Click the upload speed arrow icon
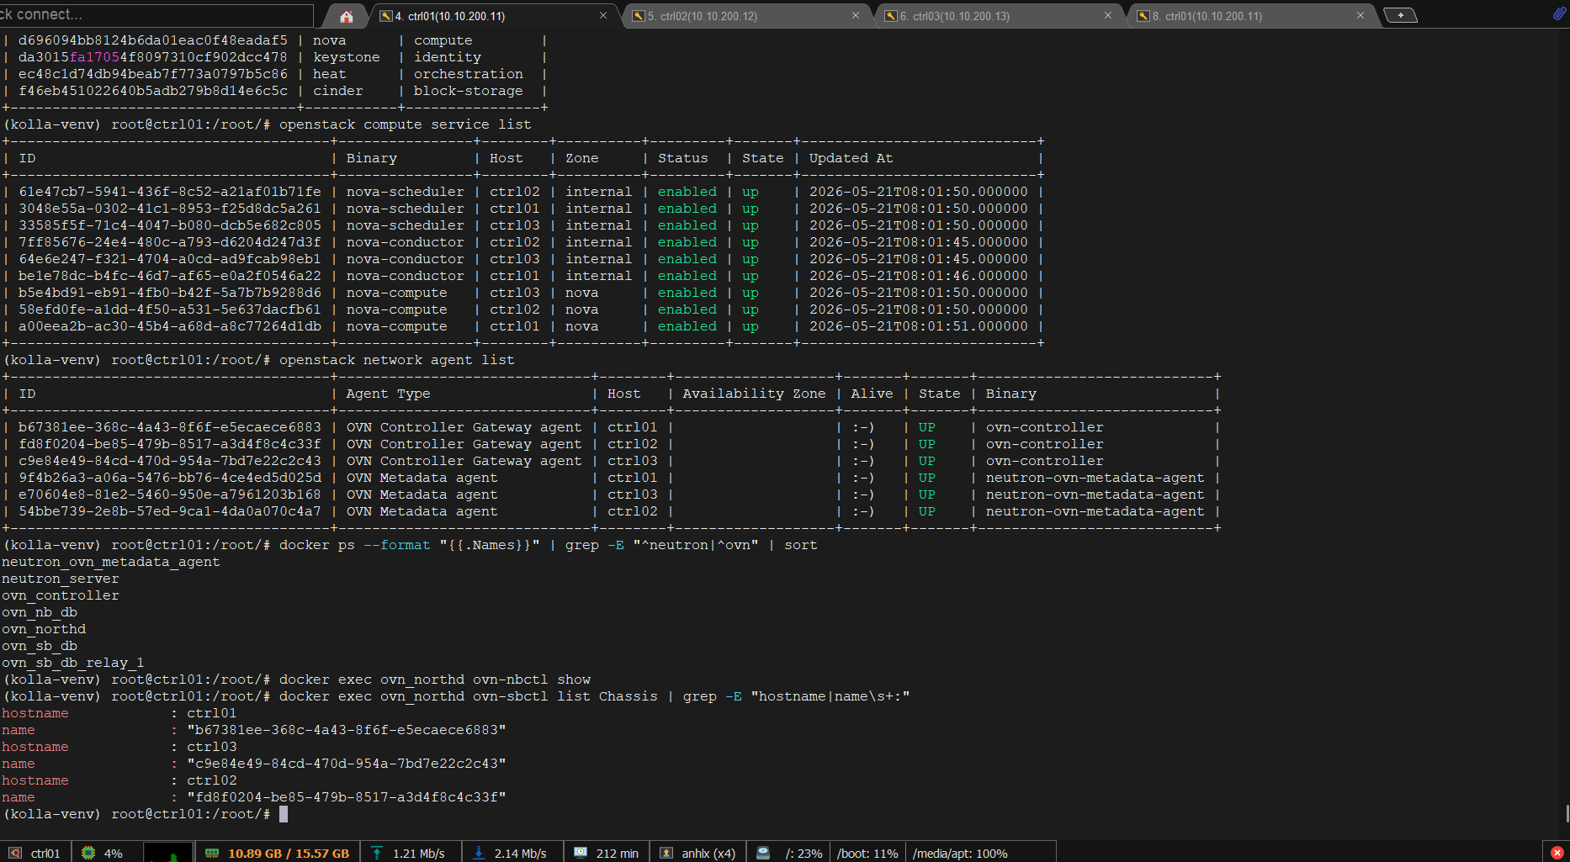The image size is (1570, 862). pyautogui.click(x=377, y=853)
